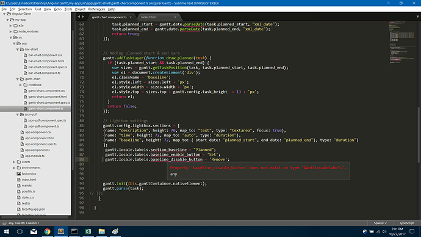Image resolution: width=421 pixels, height=237 pixels.
Task: Collapse the json-pdf folder
Action: (x=17, y=114)
